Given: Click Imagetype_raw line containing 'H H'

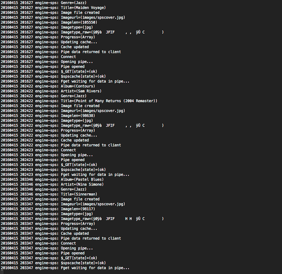Looking at the screenshot, I should click(x=82, y=219).
